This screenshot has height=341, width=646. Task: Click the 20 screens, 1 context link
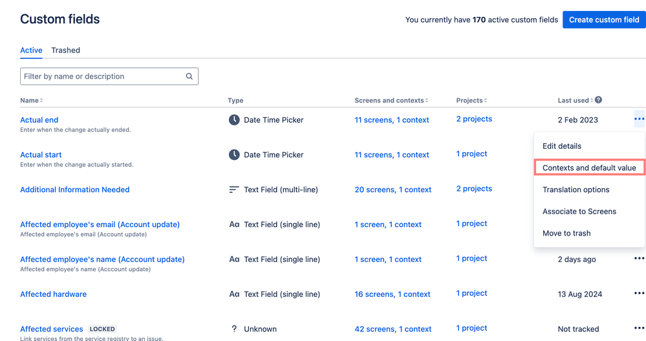[x=393, y=190]
